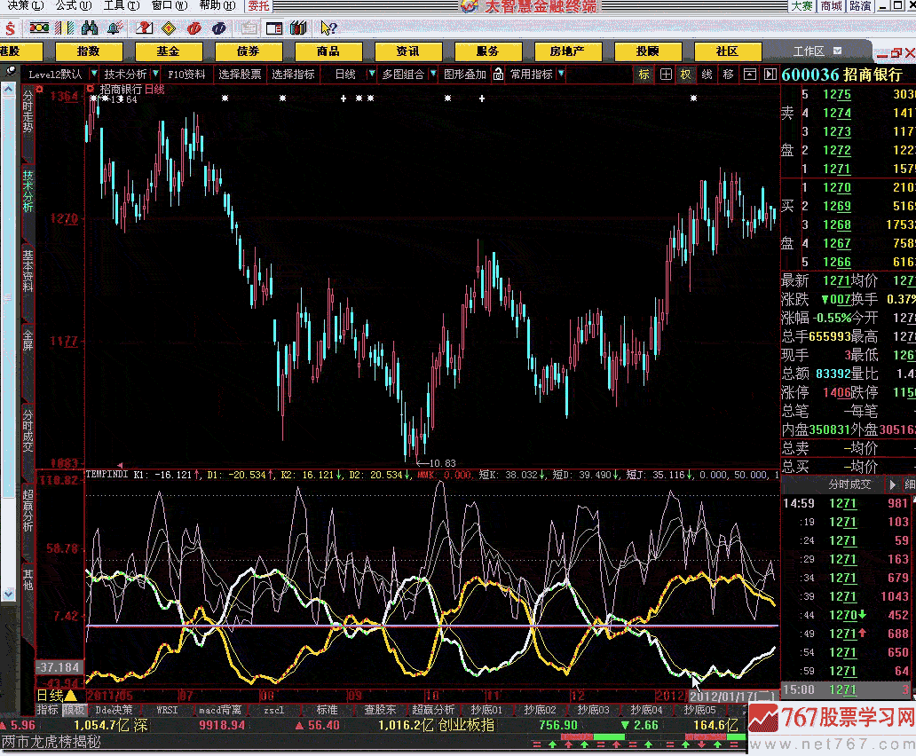Click the 选择股票 button
916x756 pixels.
tap(240, 75)
